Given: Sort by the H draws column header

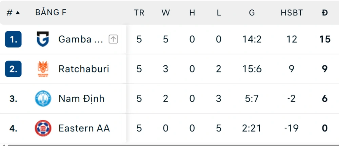Looking at the screenshot, I should point(192,13).
